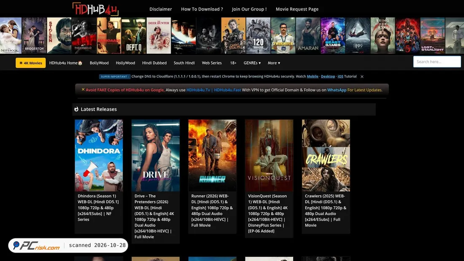The image size is (464, 261).
Task: Open the iOS tutorial link
Action: click(340, 76)
